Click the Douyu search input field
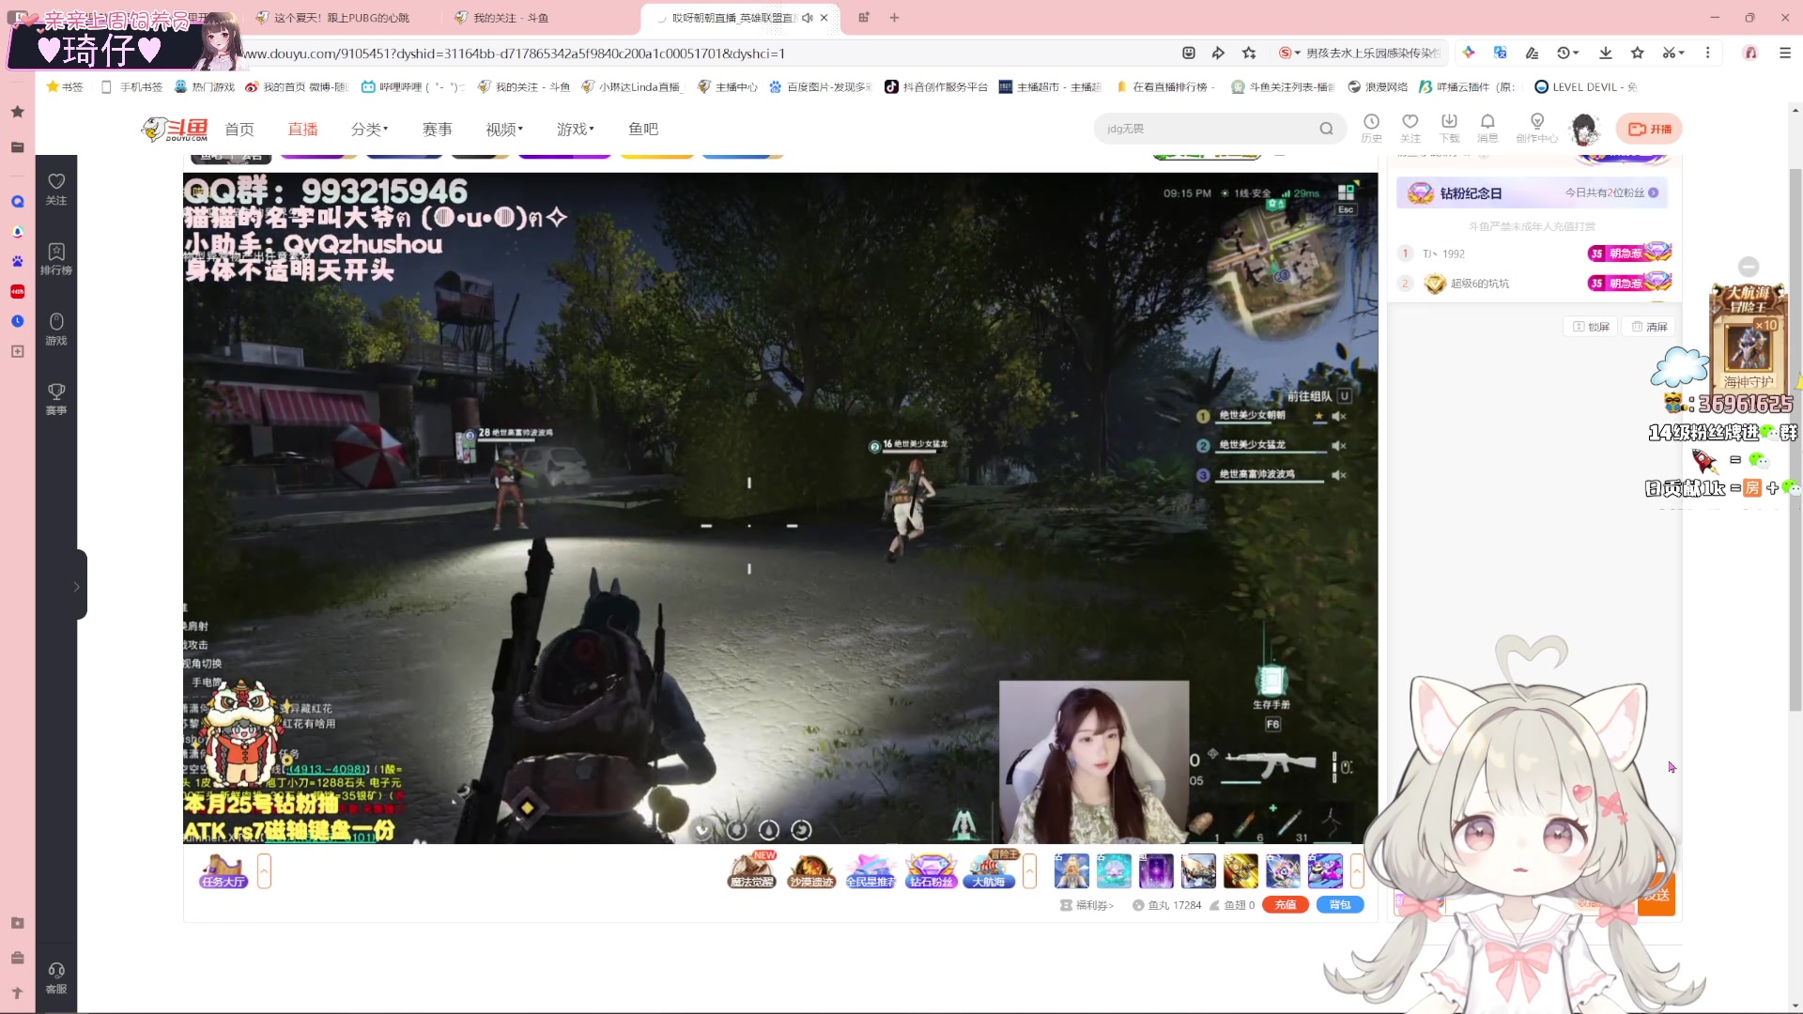This screenshot has width=1803, height=1014. click(1207, 129)
